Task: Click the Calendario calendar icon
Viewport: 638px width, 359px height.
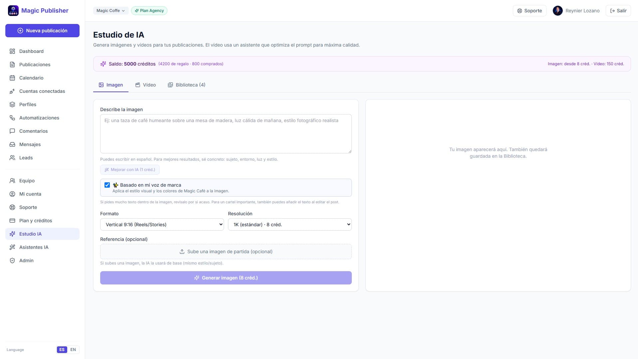Action: click(12, 78)
